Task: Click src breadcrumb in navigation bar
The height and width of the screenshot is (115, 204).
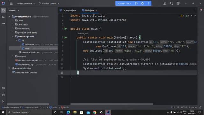Action: coord(44,107)
